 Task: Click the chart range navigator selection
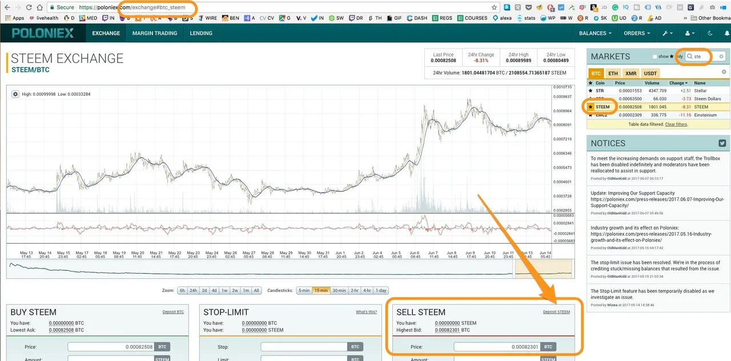coord(544,269)
